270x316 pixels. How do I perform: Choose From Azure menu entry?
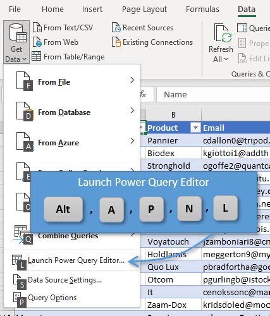point(71,143)
